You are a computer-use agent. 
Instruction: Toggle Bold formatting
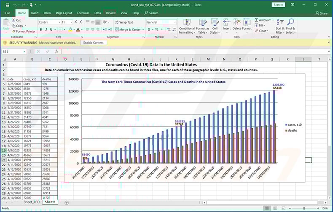coord(41,29)
